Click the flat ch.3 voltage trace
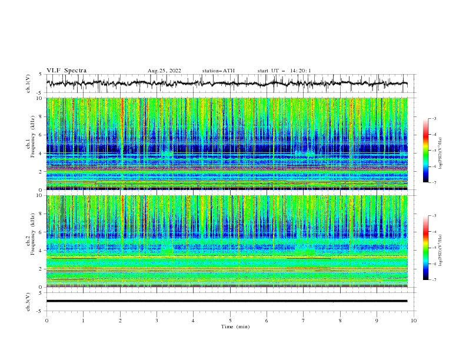The image size is (466, 360). (x=227, y=301)
